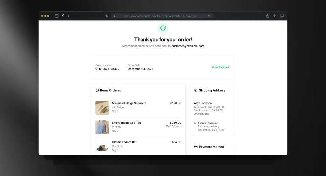
Task: Click the One Size variant text
Action: click(117, 146)
